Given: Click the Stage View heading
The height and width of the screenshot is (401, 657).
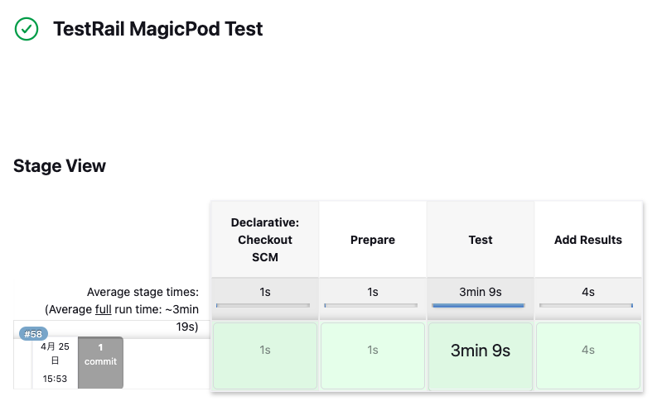Looking at the screenshot, I should click(60, 165).
